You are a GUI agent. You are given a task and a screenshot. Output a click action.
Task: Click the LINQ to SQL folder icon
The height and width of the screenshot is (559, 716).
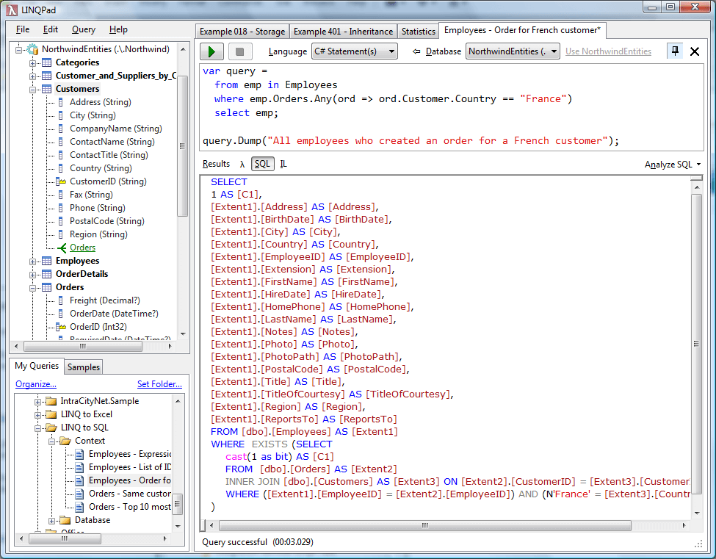click(x=51, y=428)
